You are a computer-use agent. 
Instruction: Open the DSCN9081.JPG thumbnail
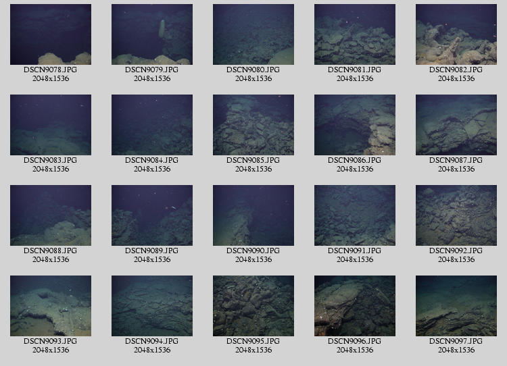355,34
